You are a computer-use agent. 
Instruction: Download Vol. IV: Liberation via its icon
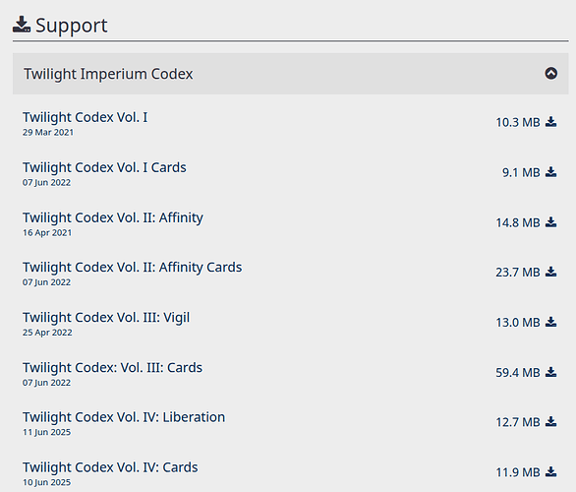550,422
